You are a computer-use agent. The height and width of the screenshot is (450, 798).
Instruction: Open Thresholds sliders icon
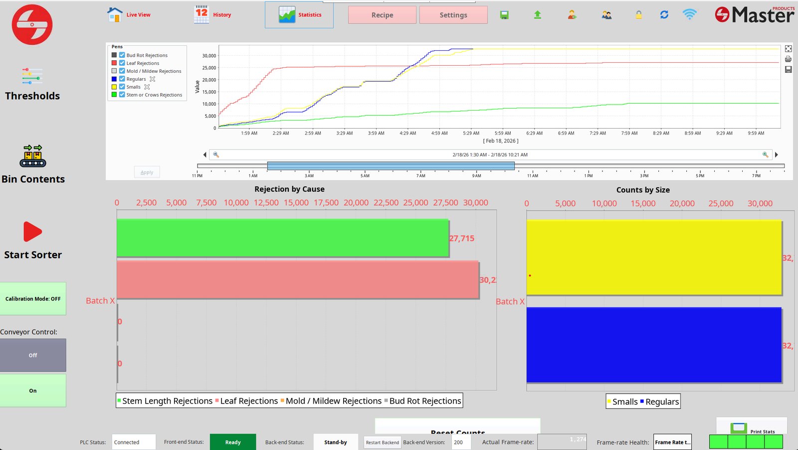[32, 76]
